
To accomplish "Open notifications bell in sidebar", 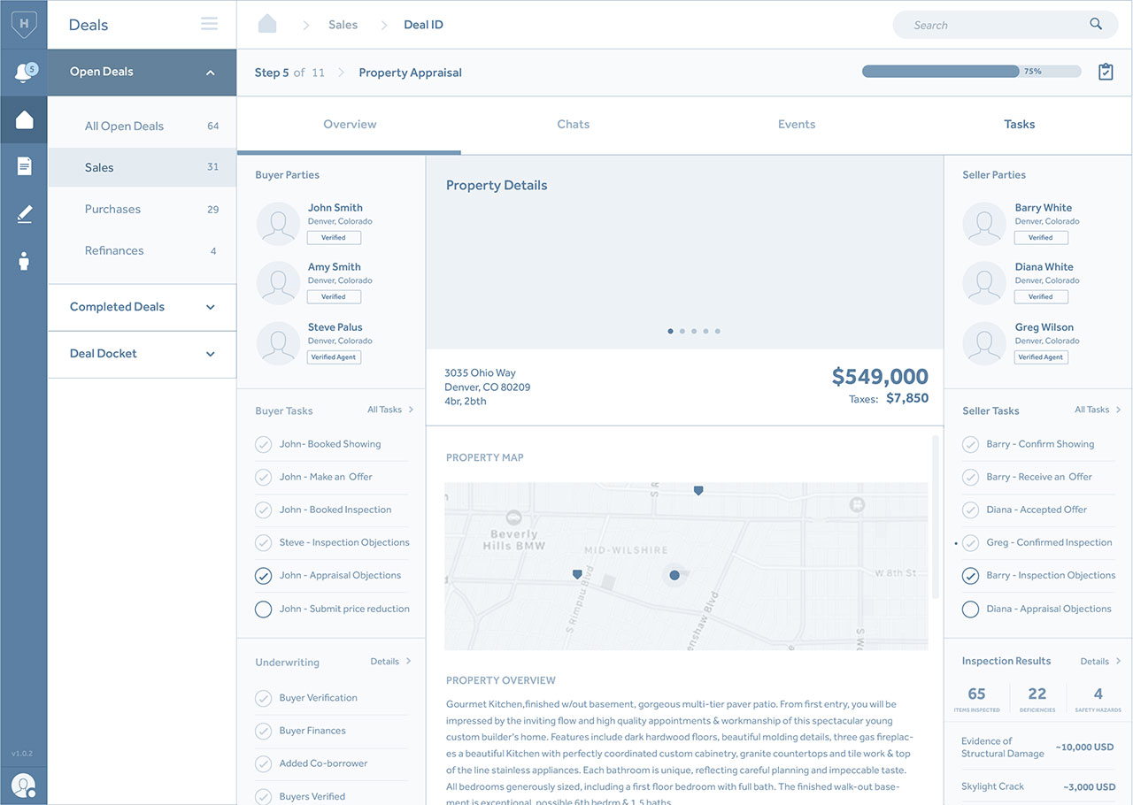I will [25, 73].
